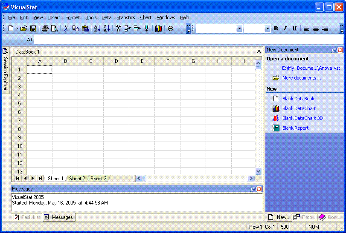Click the horizontal scrollbar right arrow
Image resolution: width=346 pixels, height=233 pixels.
coord(251,179)
